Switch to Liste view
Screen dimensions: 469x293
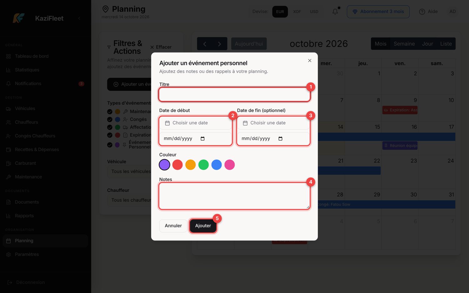pos(446,44)
